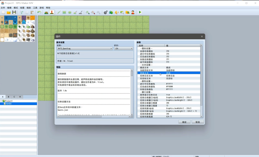Switch to tileset tab R

pos(20,97)
